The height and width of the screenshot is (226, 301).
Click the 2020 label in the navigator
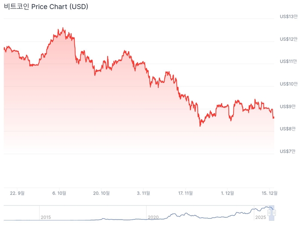[x=153, y=217]
